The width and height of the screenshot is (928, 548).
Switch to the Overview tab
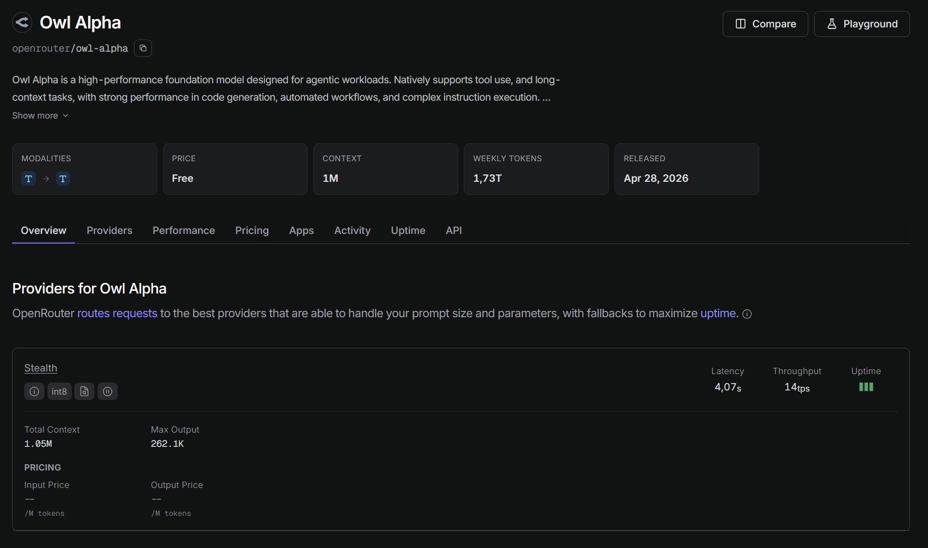pyautogui.click(x=44, y=230)
